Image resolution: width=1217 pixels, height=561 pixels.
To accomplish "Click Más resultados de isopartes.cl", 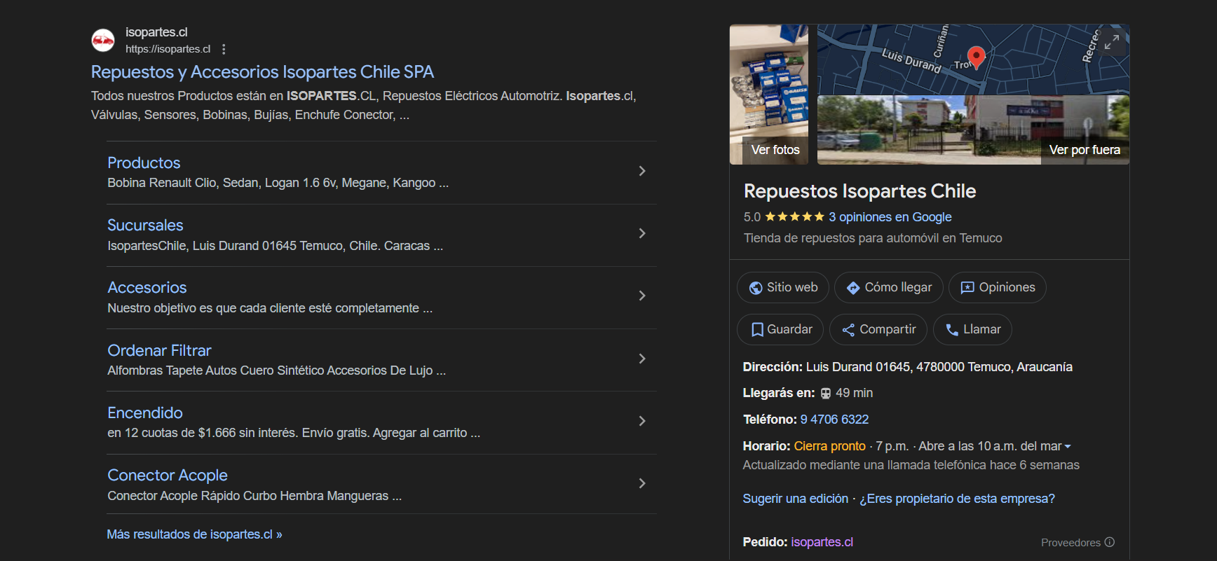I will coord(194,534).
